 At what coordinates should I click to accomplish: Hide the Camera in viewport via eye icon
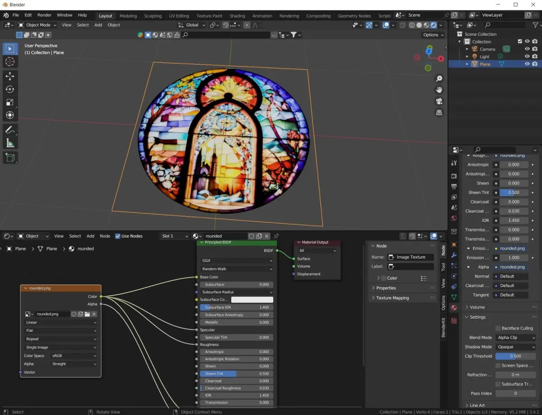[x=527, y=49]
